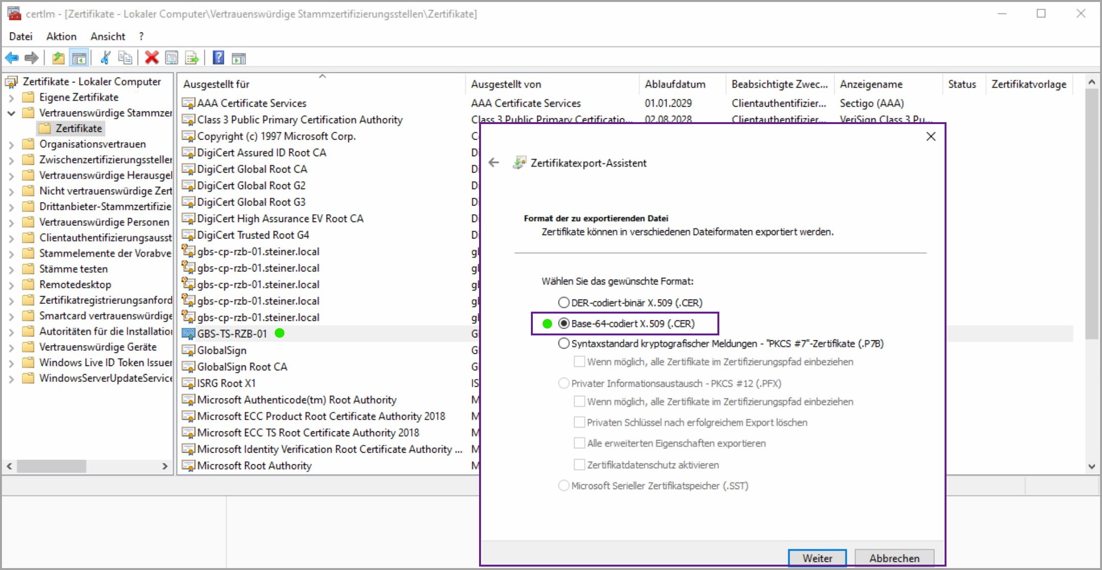
Task: Click the export list toolbar icon
Action: point(192,58)
